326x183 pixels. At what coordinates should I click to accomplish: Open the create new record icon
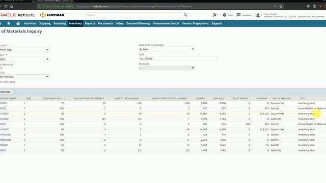click(215, 15)
